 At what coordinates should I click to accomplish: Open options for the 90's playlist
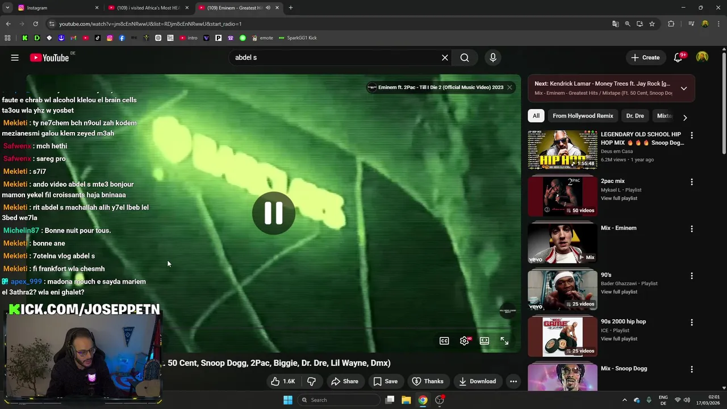691,276
